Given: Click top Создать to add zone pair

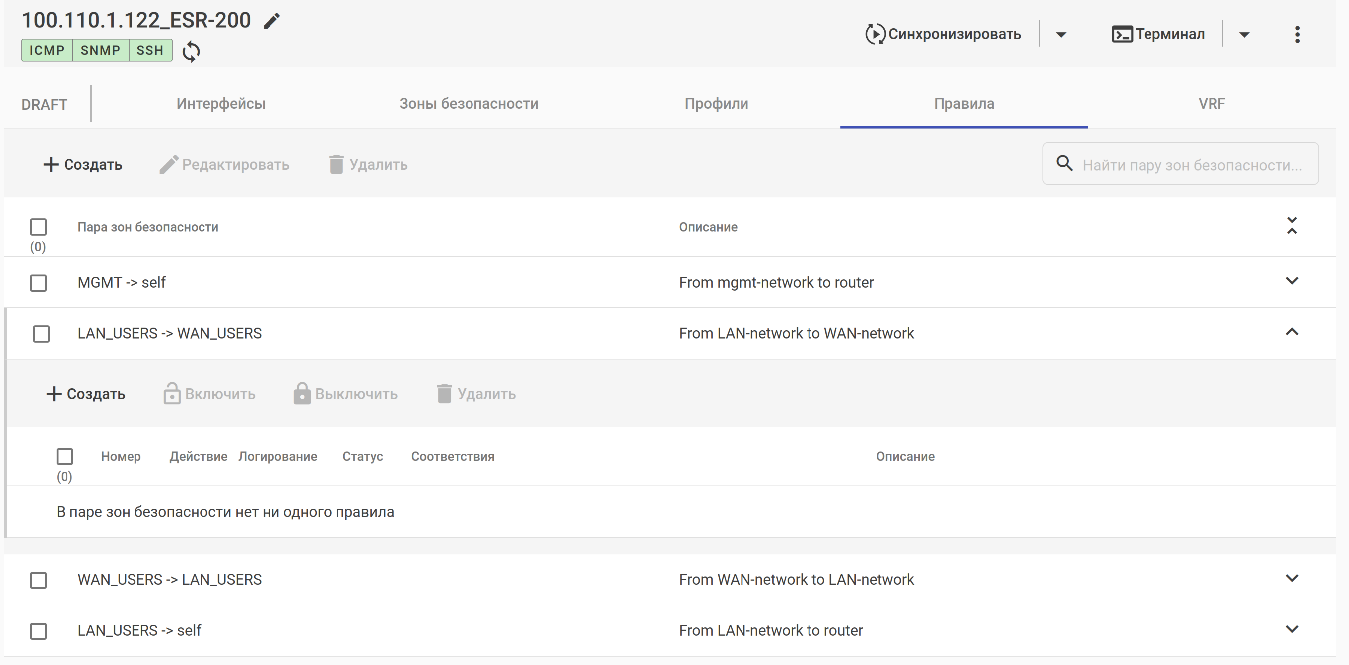Looking at the screenshot, I should coord(83,164).
